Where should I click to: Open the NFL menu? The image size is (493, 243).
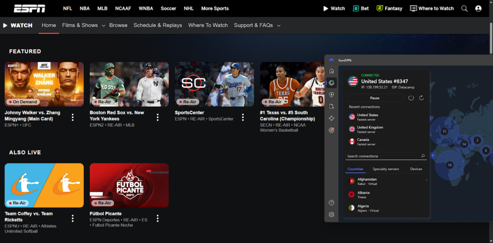tap(67, 9)
